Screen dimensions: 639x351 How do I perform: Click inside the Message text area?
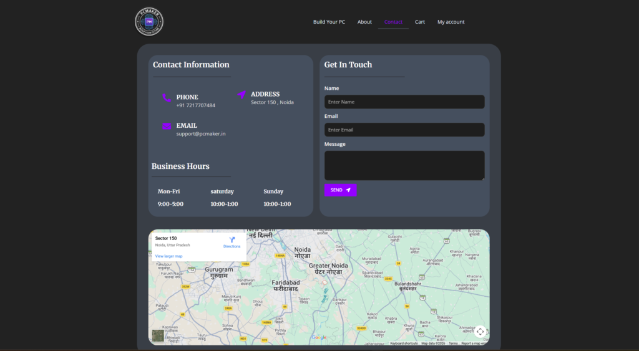(404, 165)
